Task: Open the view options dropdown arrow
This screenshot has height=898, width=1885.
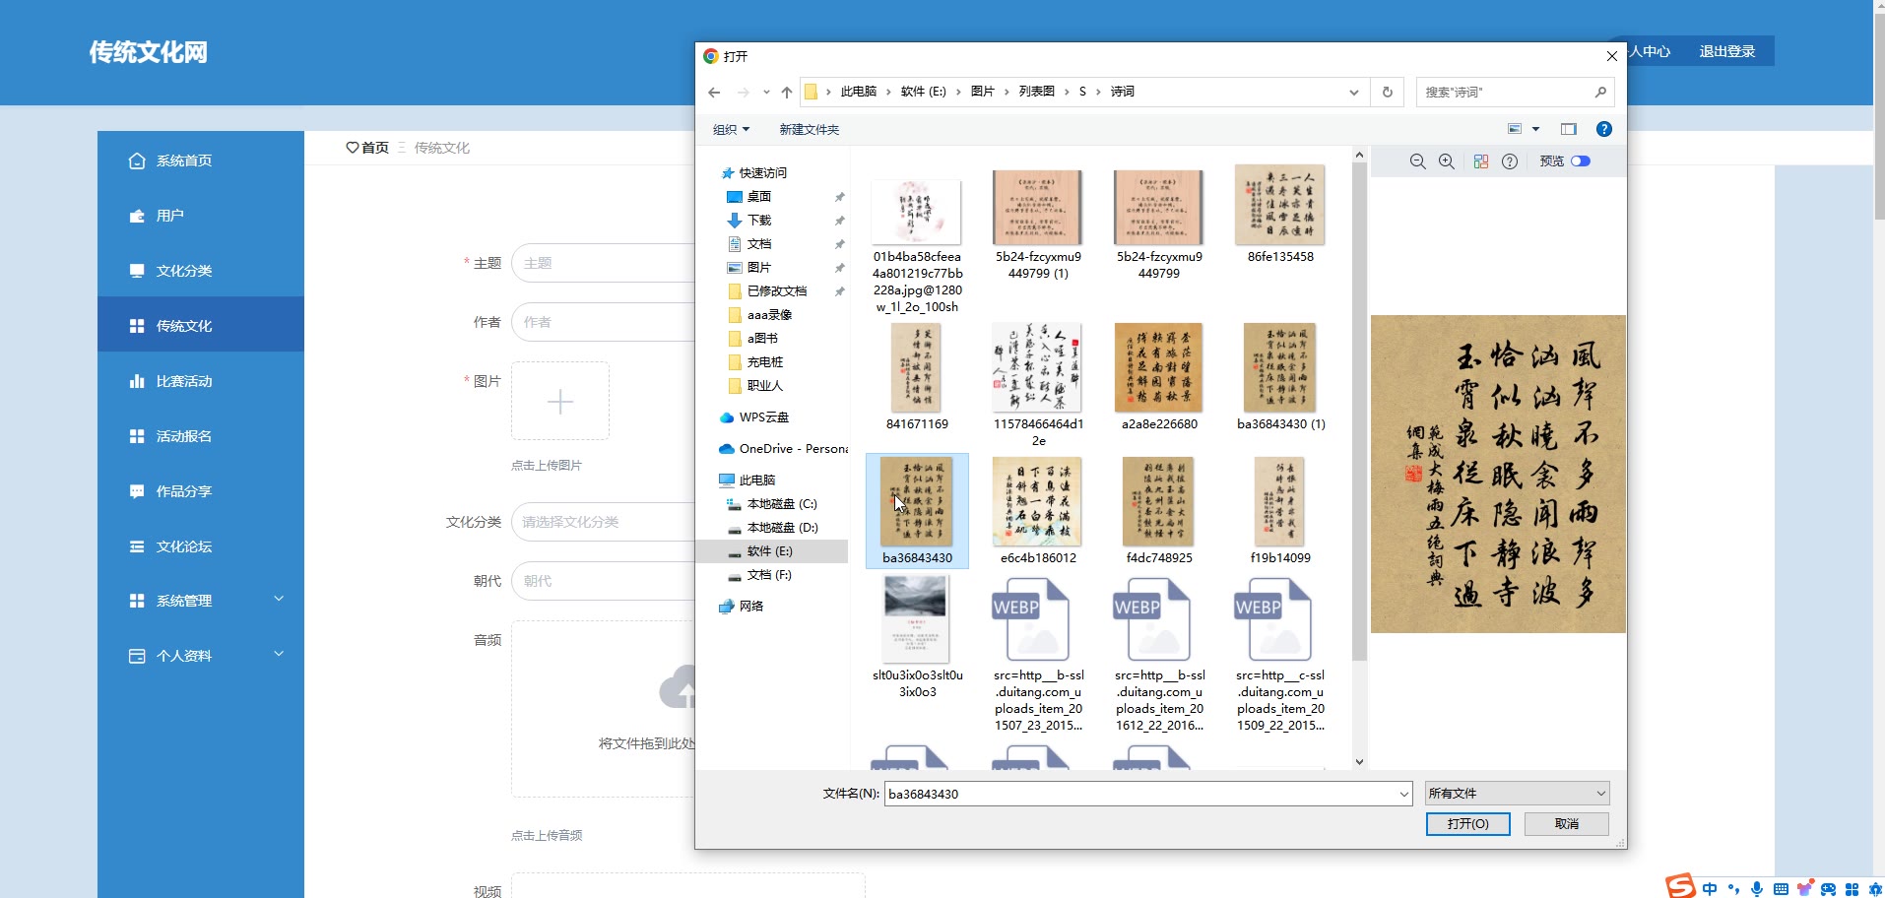Action: [x=1535, y=129]
